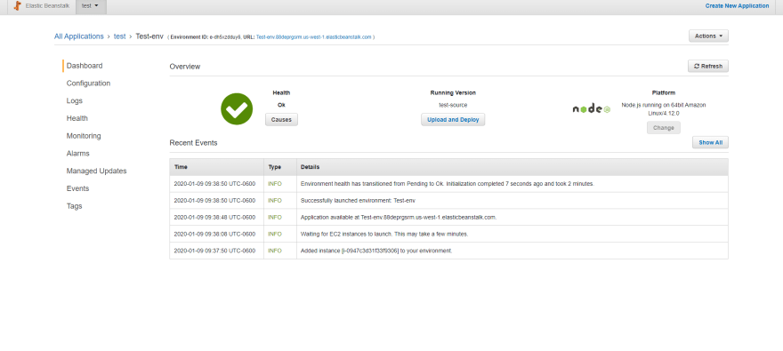Click the Node.js platform logo
Image resolution: width=783 pixels, height=351 pixels.
pos(591,108)
